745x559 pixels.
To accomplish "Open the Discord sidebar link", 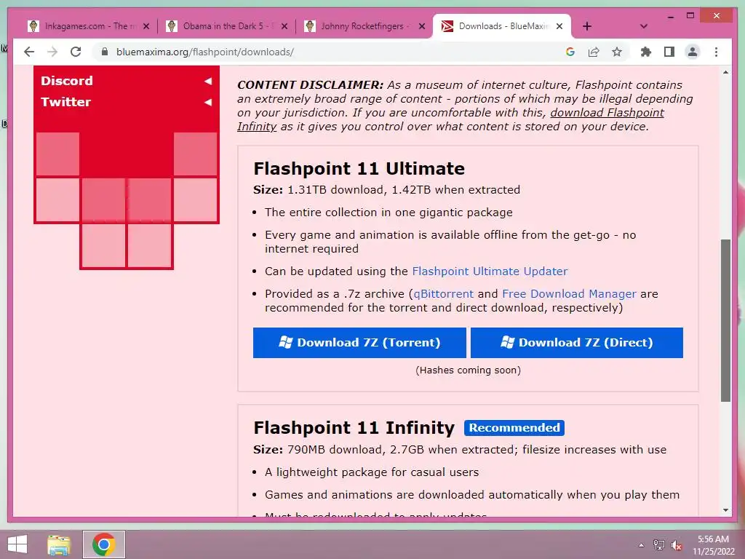I will click(x=66, y=81).
